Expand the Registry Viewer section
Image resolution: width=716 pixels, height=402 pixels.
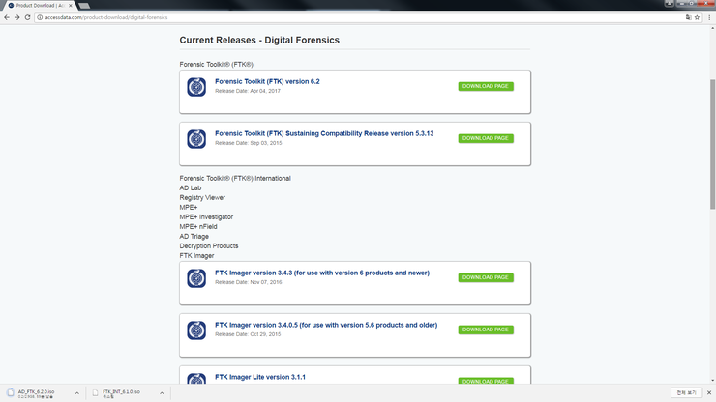pos(202,197)
